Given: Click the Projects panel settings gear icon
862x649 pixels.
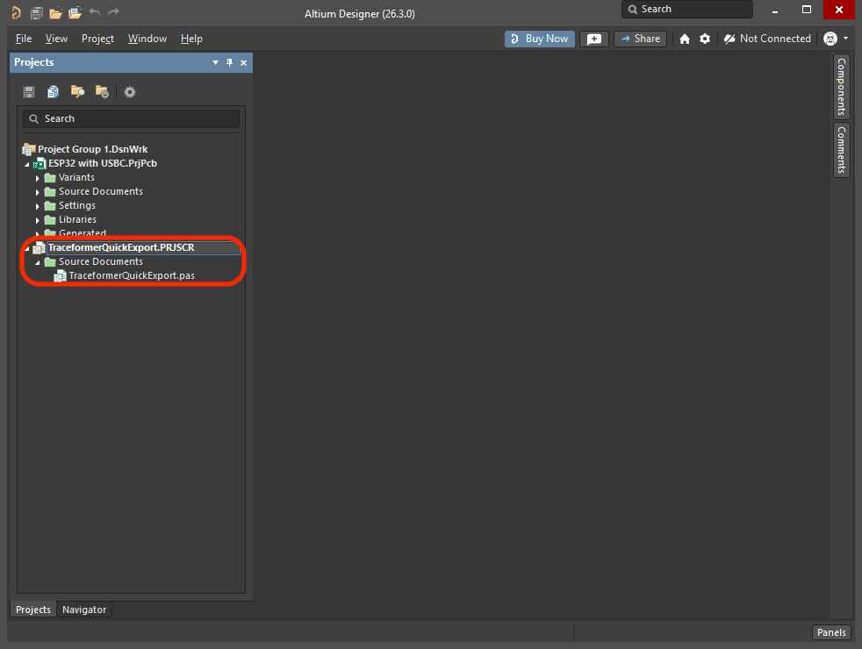Looking at the screenshot, I should [x=130, y=92].
